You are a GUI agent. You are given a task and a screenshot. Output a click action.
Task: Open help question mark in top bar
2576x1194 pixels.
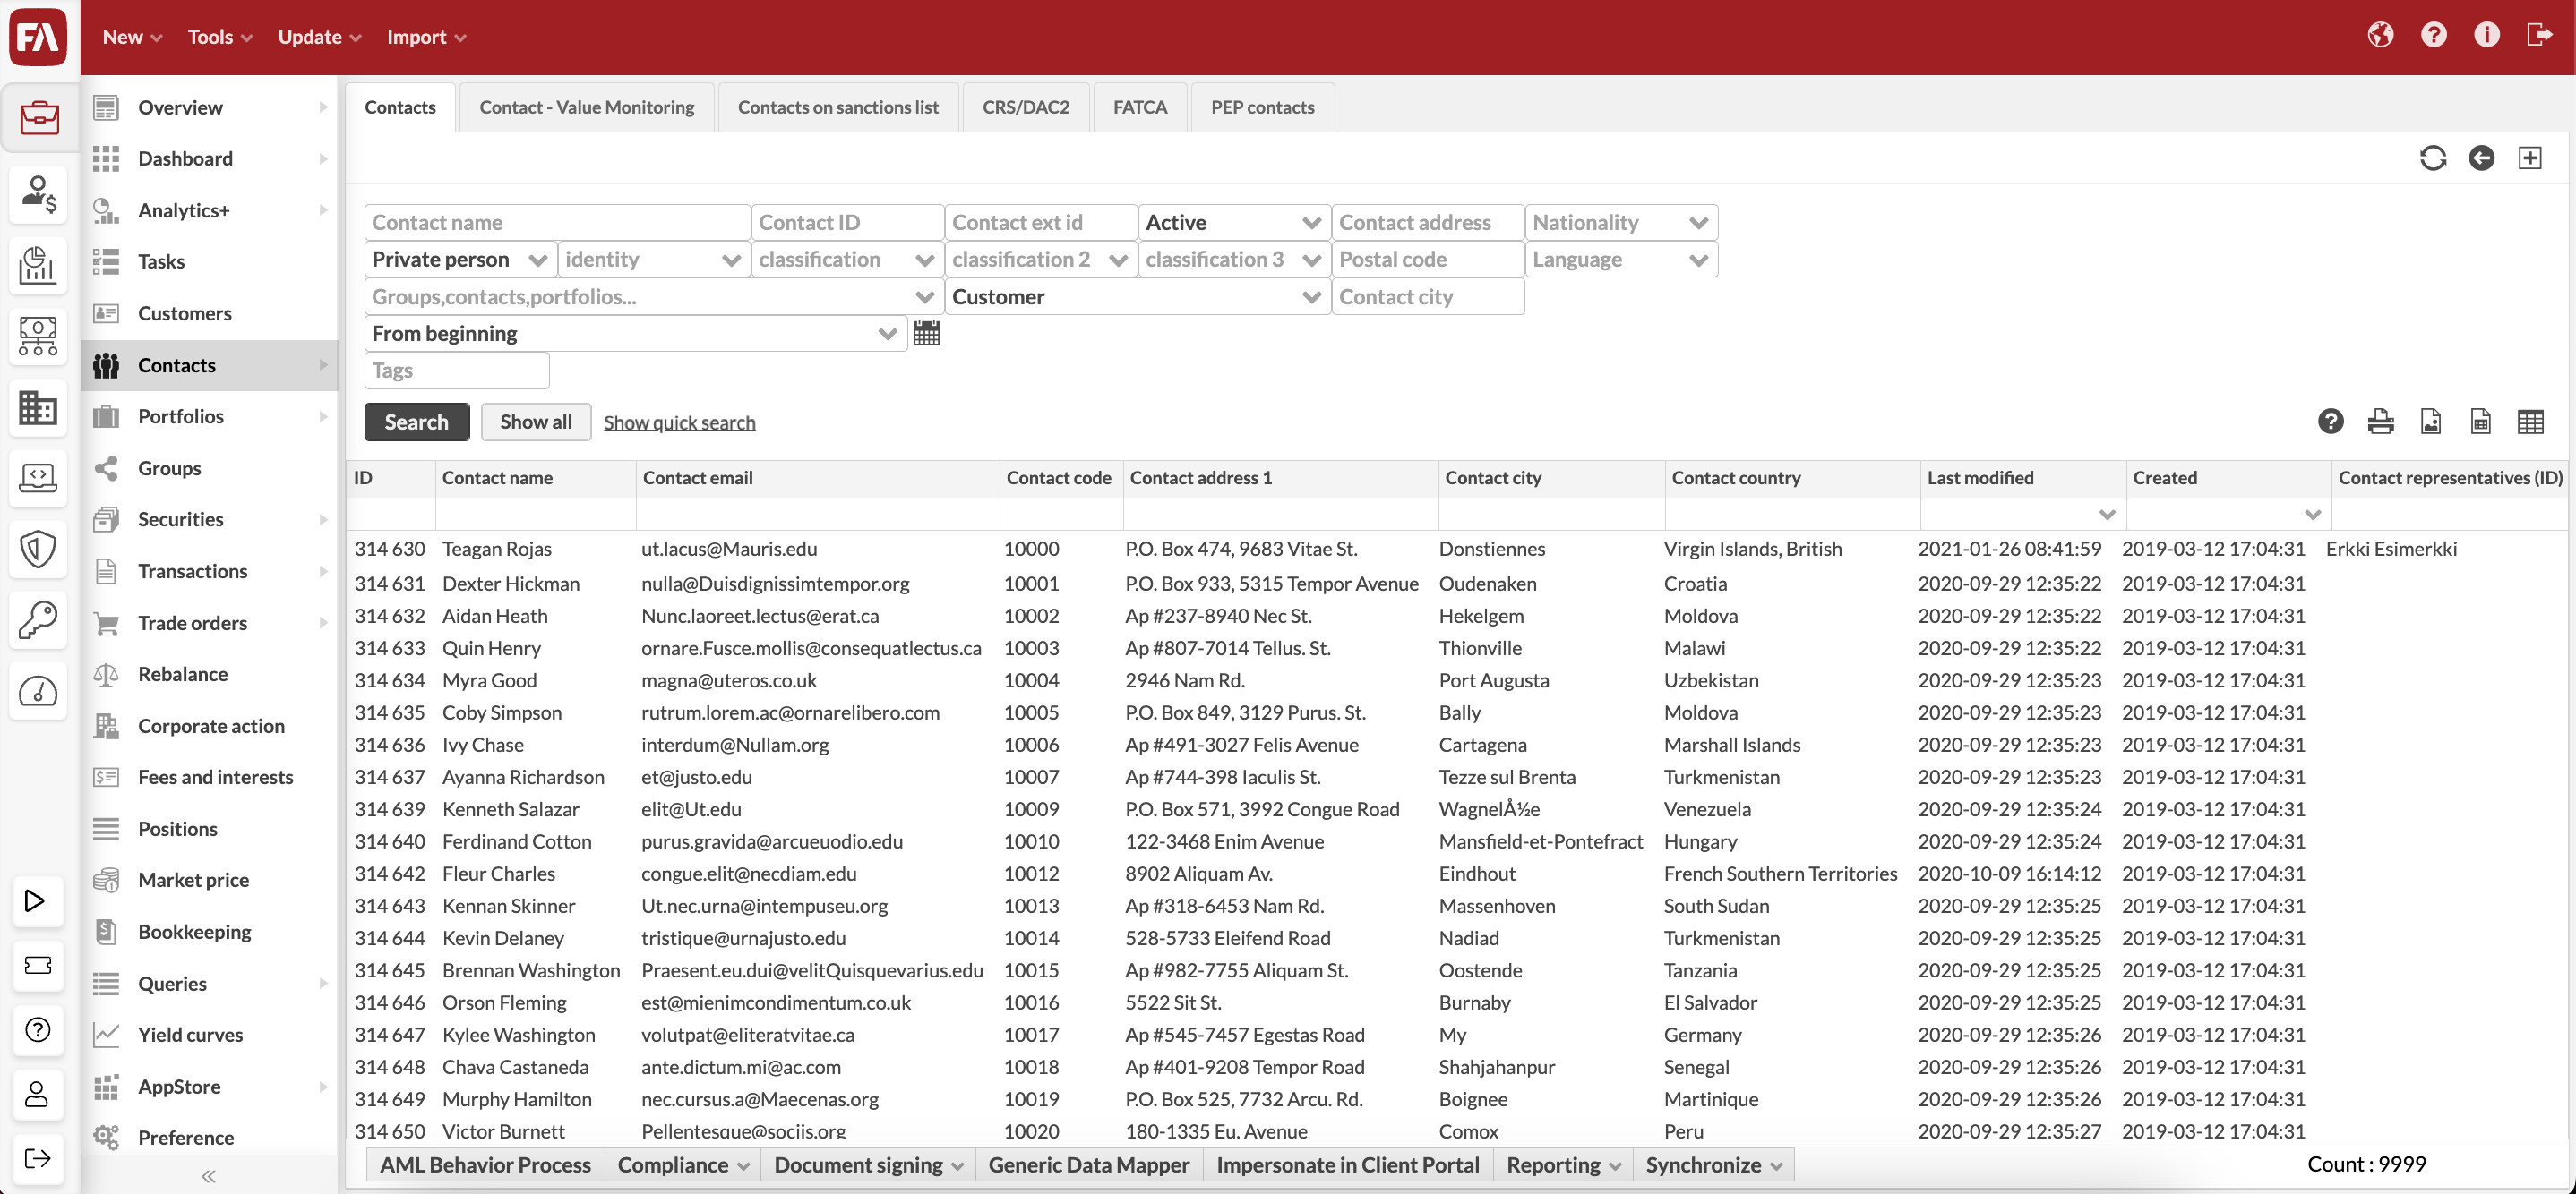tap(2433, 36)
